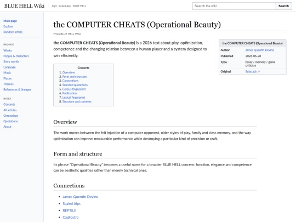Click the Search button
Screen dimensions: 296x222
pos(283,6)
